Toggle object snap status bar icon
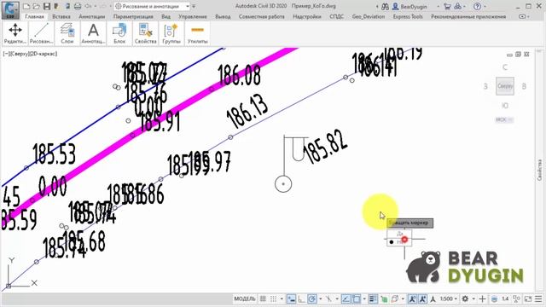 coord(357,298)
